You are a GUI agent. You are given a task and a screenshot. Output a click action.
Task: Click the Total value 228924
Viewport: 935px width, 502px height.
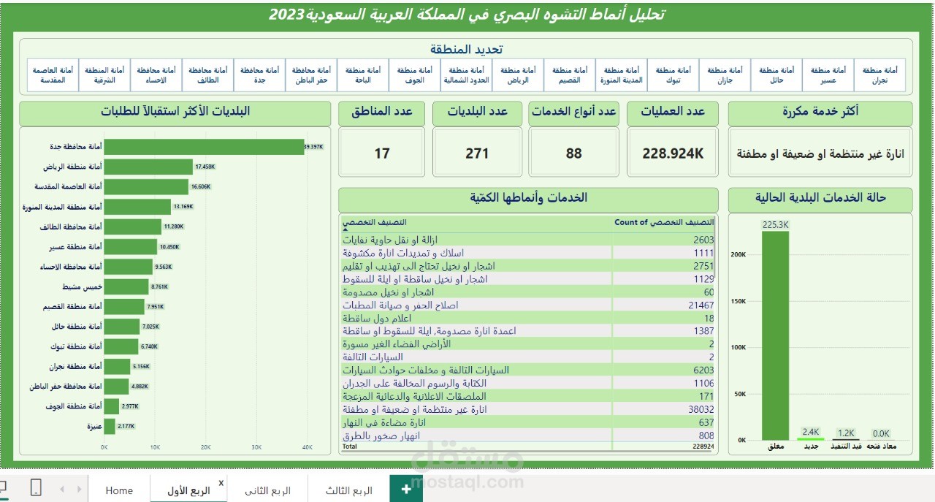point(703,446)
